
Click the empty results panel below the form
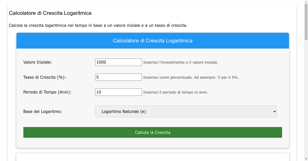pyautogui.click(x=152, y=157)
